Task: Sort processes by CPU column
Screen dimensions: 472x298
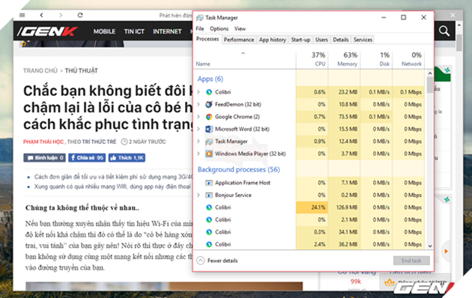Action: click(312, 59)
